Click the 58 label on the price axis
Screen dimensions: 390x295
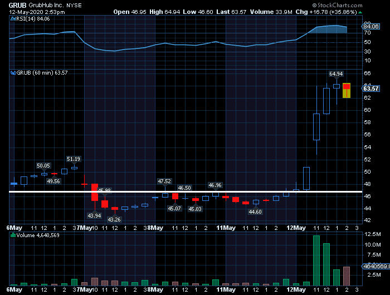[x=368, y=122]
